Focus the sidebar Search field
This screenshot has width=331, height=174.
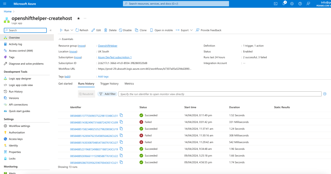coord(25,30)
